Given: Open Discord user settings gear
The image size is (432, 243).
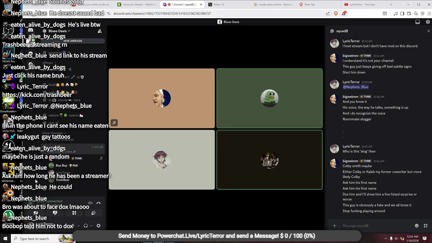Looking at the screenshot, I should [99, 226].
